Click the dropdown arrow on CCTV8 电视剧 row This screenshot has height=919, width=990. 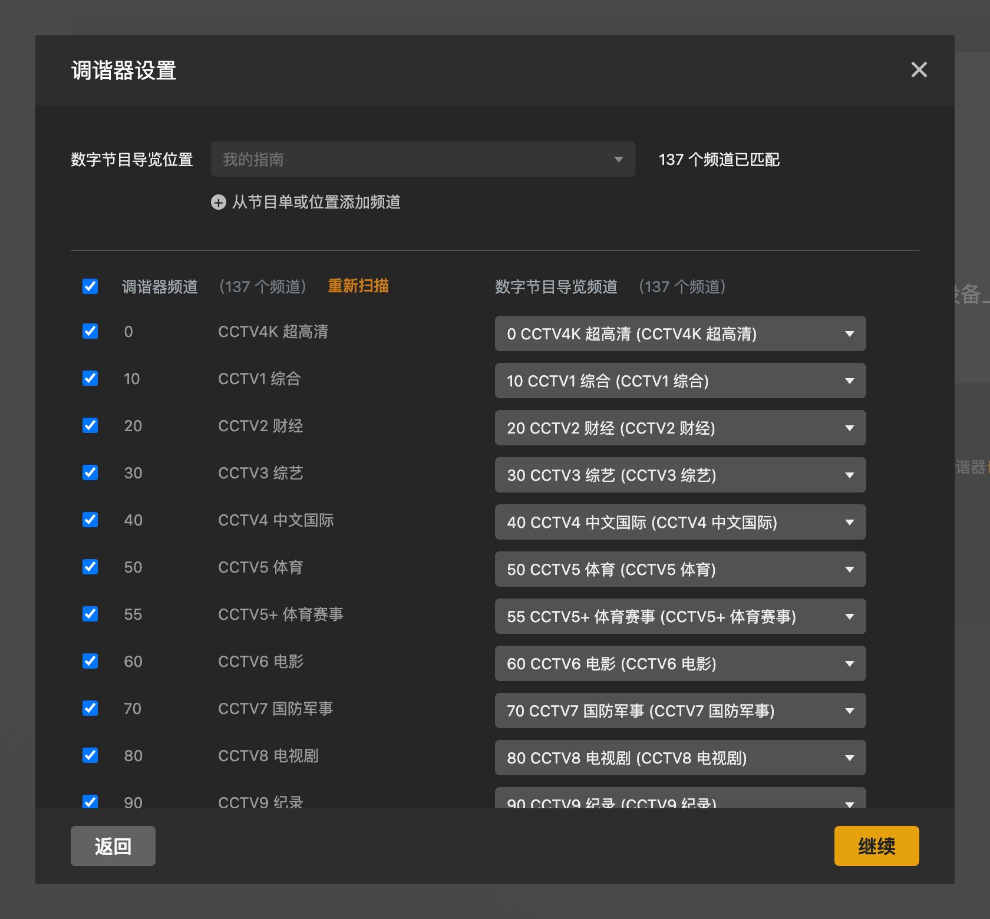tap(849, 758)
